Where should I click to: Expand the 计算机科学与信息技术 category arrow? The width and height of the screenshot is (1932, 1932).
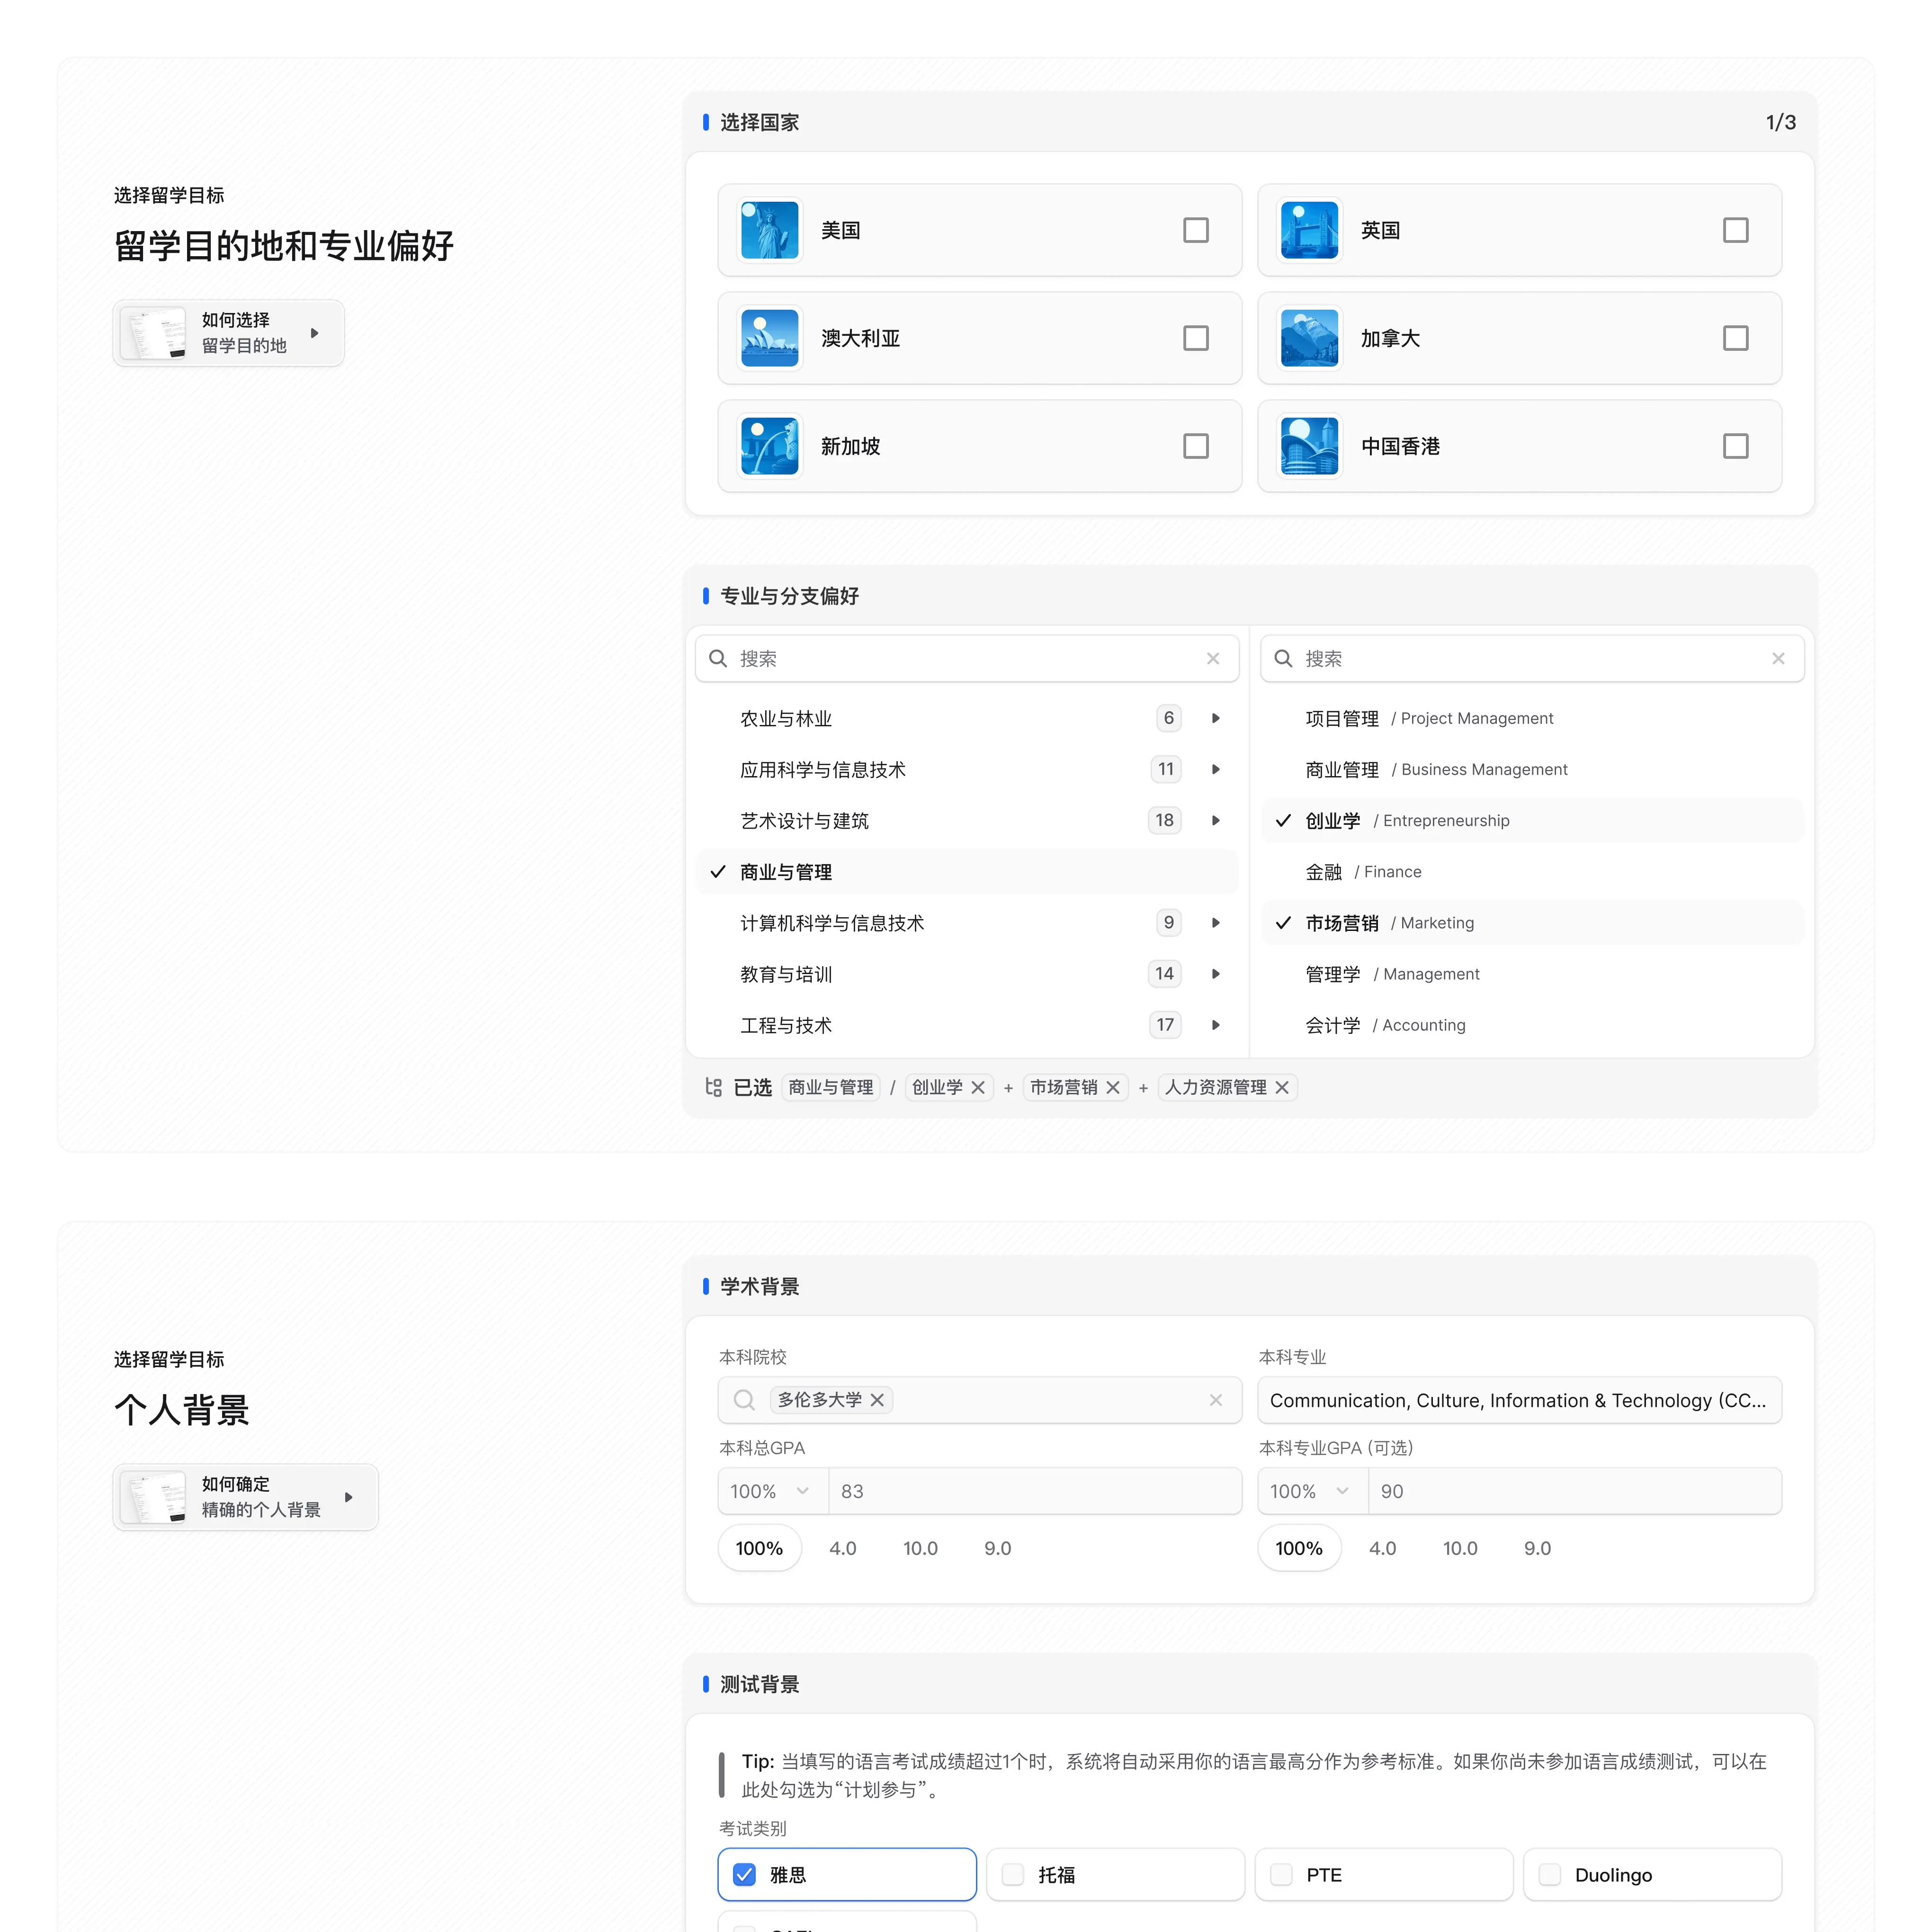[x=1216, y=922]
